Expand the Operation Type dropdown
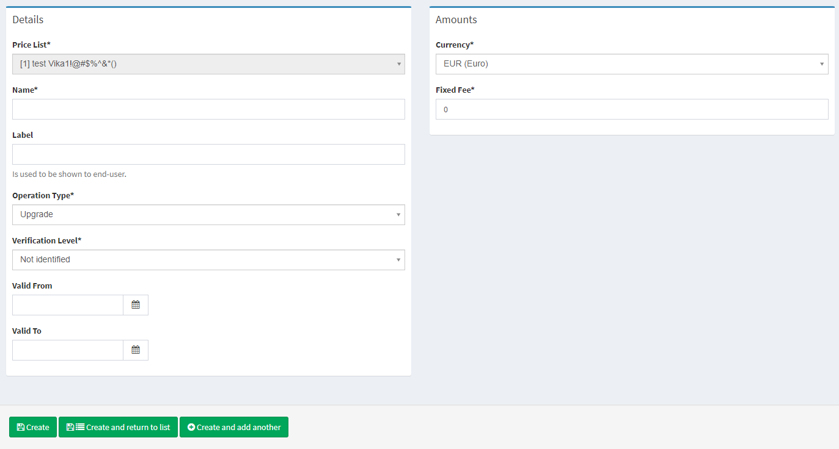Viewport: 839px width, 449px height. (208, 215)
